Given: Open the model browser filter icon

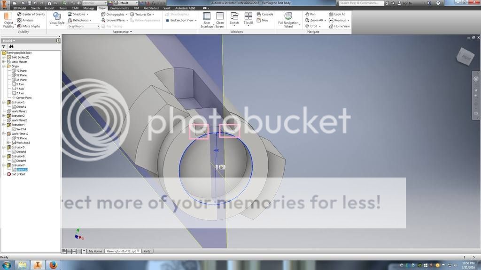Looking at the screenshot, I should pos(4,46).
